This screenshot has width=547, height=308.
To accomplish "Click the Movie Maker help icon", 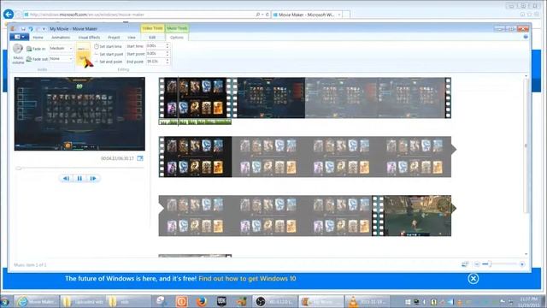I will tap(526, 37).
